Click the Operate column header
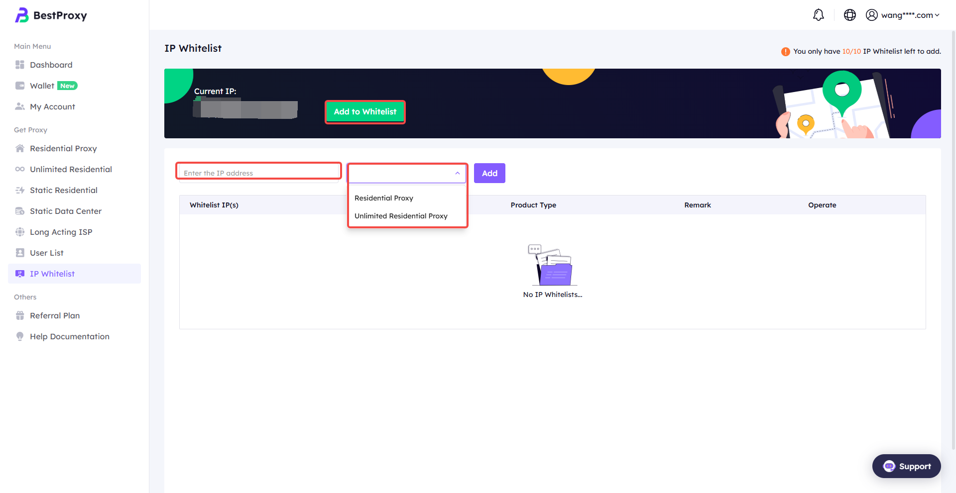Image resolution: width=956 pixels, height=493 pixels. pyautogui.click(x=822, y=205)
